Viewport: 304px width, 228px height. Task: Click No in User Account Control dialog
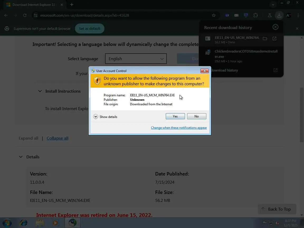click(196, 116)
